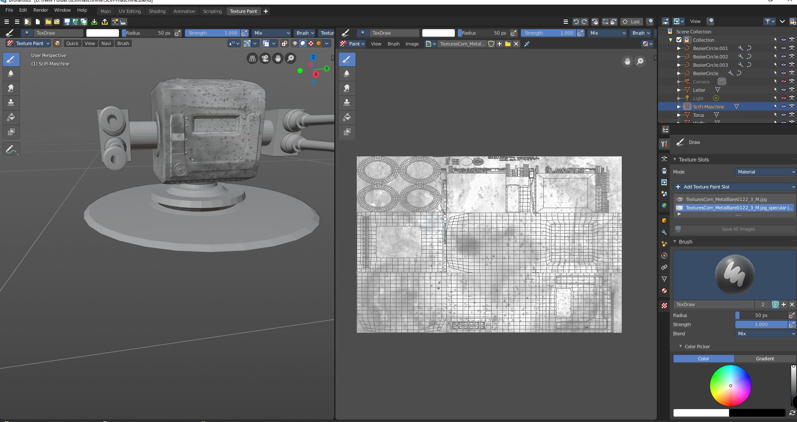This screenshot has height=422, width=797.
Task: Select the Fill tool in image editor toolbar
Action: tap(346, 117)
